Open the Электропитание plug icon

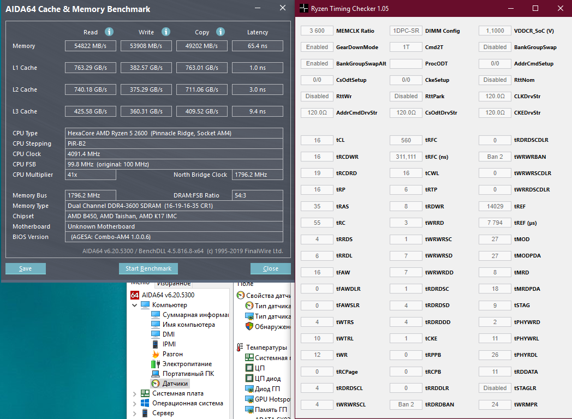(x=156, y=364)
